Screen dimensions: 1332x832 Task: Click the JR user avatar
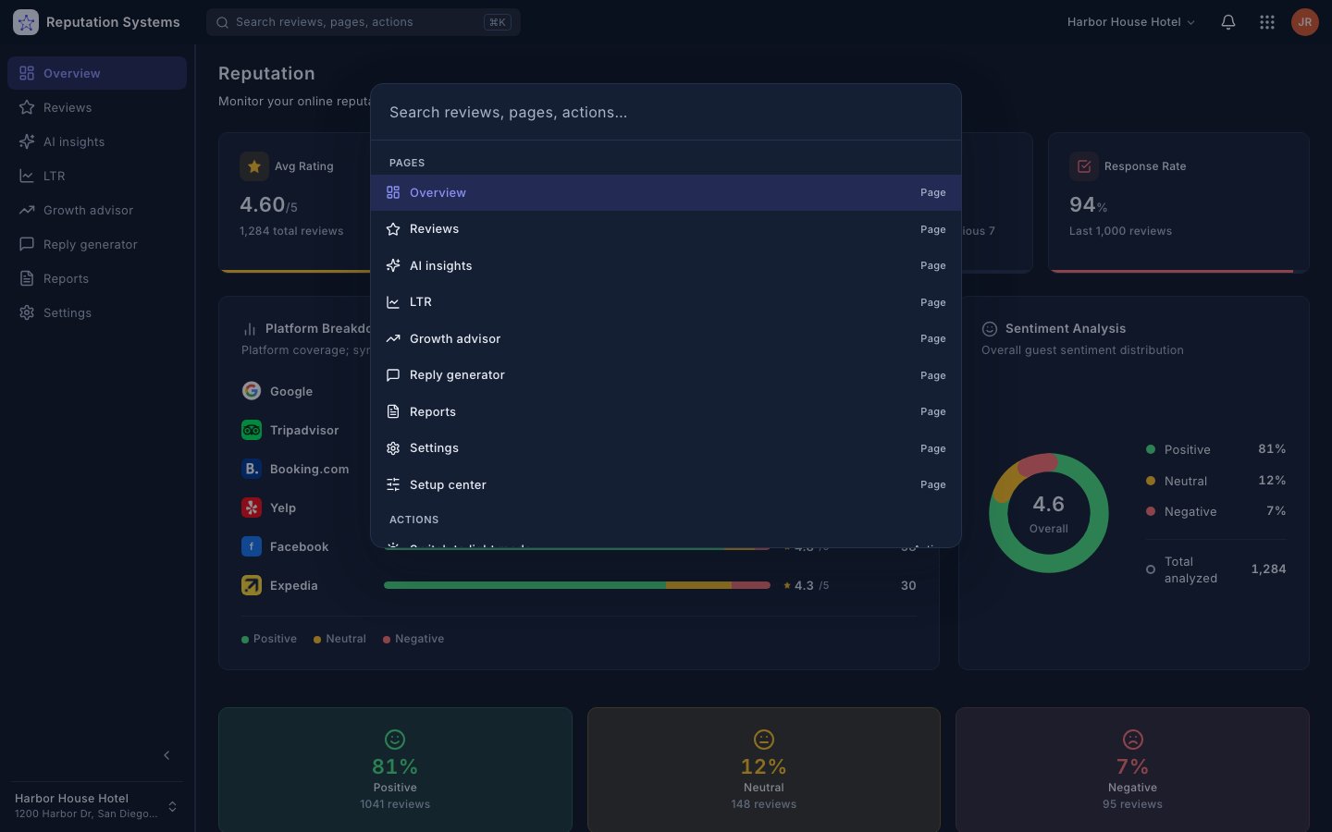pyautogui.click(x=1305, y=22)
